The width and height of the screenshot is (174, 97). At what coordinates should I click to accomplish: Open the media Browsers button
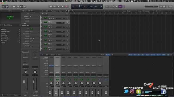pos(171,6)
